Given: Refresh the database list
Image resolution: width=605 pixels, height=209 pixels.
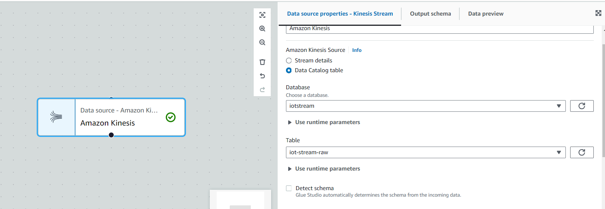Looking at the screenshot, I should click(581, 106).
